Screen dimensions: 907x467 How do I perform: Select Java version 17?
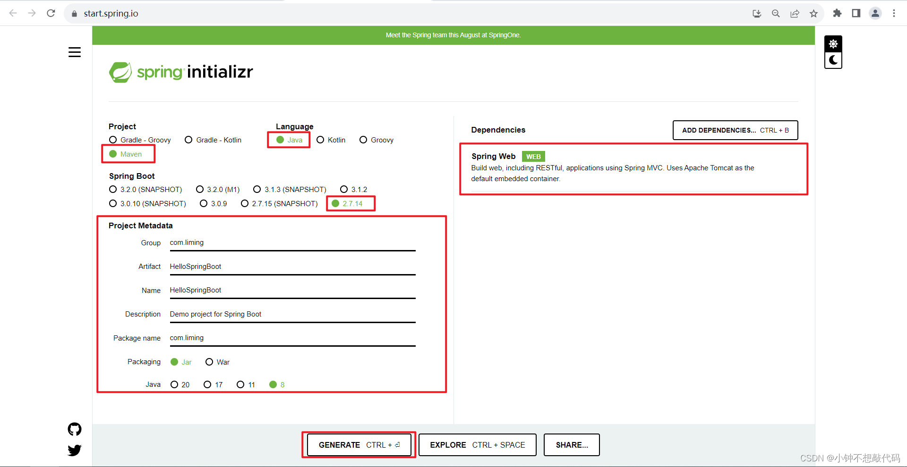(213, 385)
